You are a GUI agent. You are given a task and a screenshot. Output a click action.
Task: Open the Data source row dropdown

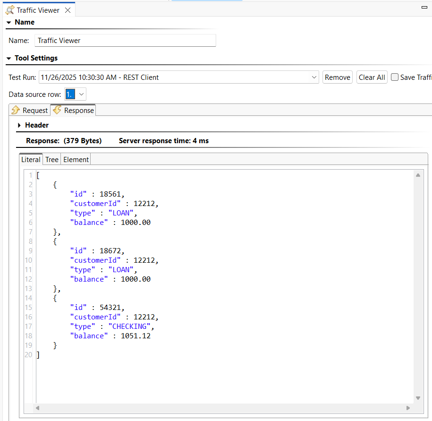pos(81,95)
